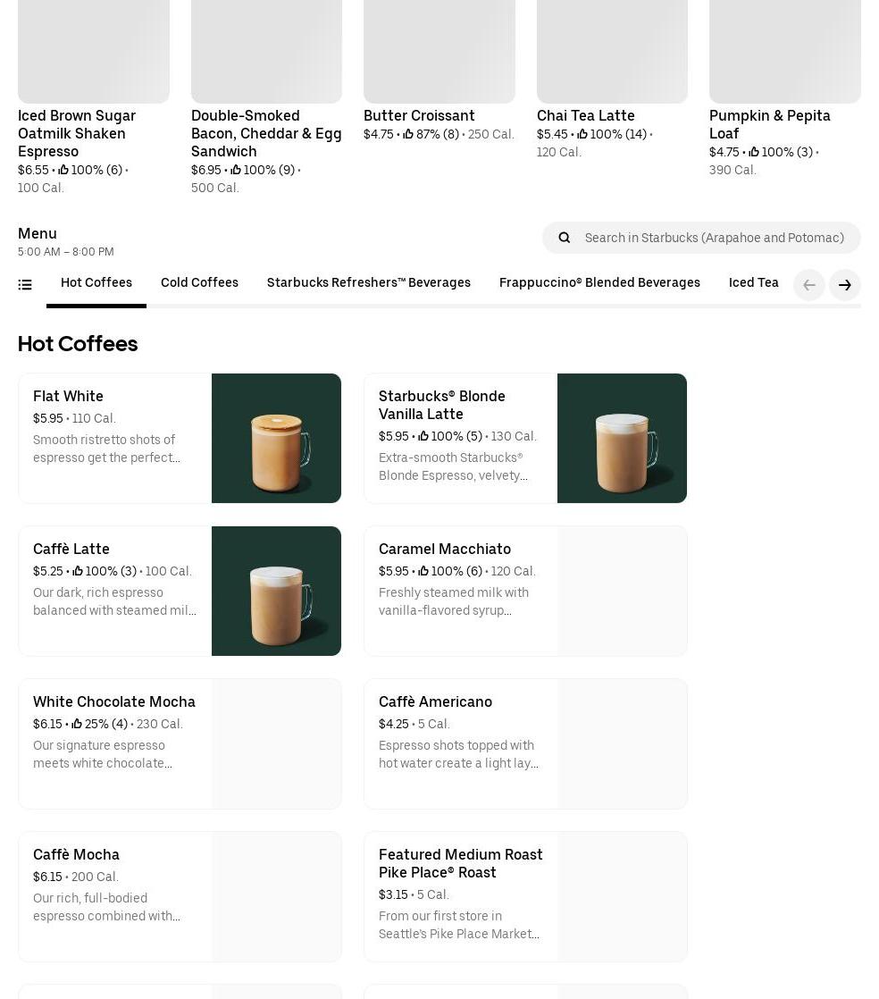Select the Hot Coffees tab
Screen dimensions: 879x999
tap(96, 283)
